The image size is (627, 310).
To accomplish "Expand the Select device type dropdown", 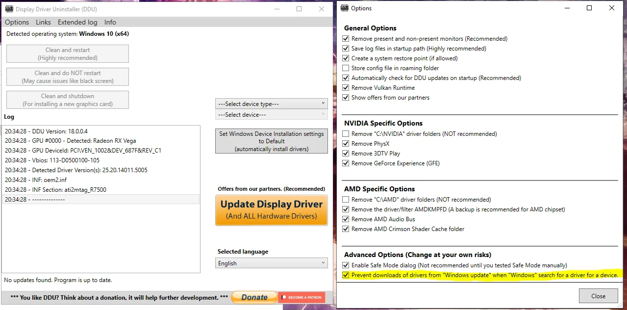I will pyautogui.click(x=272, y=103).
